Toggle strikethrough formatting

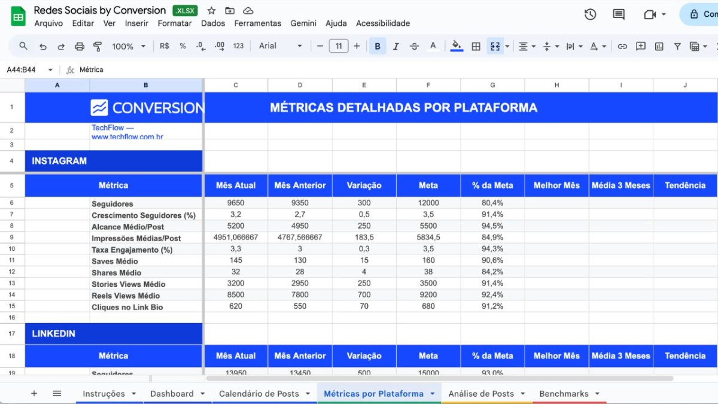pyautogui.click(x=414, y=46)
